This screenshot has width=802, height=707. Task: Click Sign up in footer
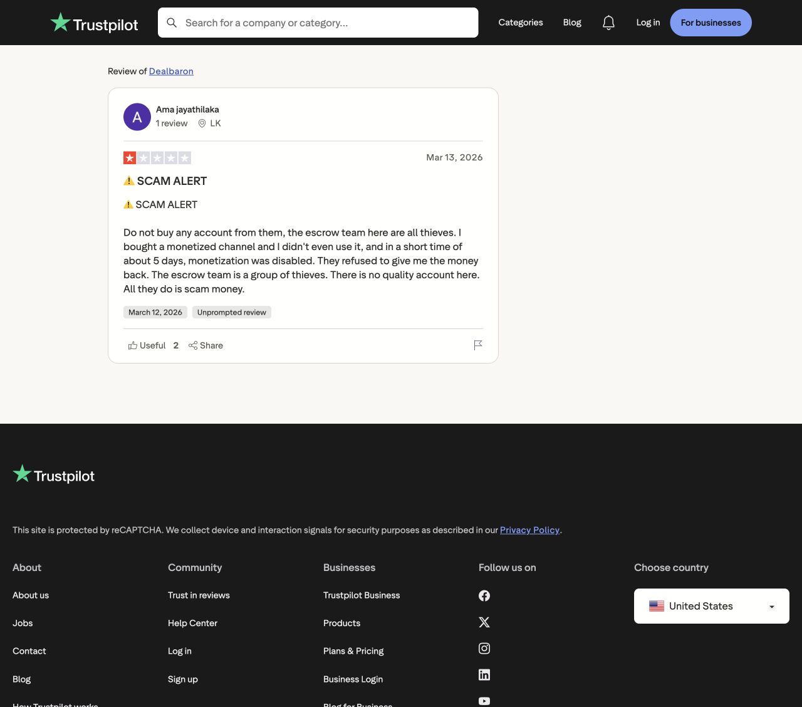point(183,679)
